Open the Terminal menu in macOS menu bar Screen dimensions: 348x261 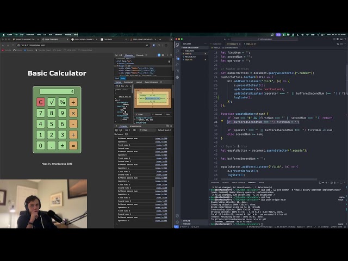(58, 35)
